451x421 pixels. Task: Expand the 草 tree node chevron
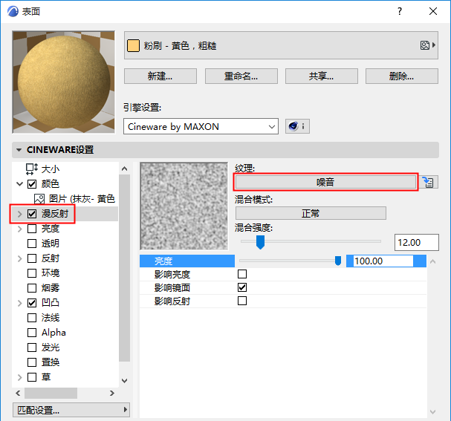19,377
